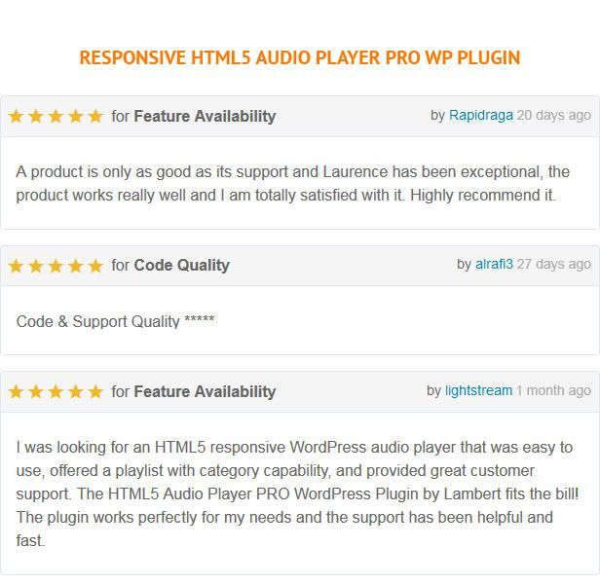600x584 pixels.
Task: Click the fifth star in lightstream's review rating
Action: (94, 391)
